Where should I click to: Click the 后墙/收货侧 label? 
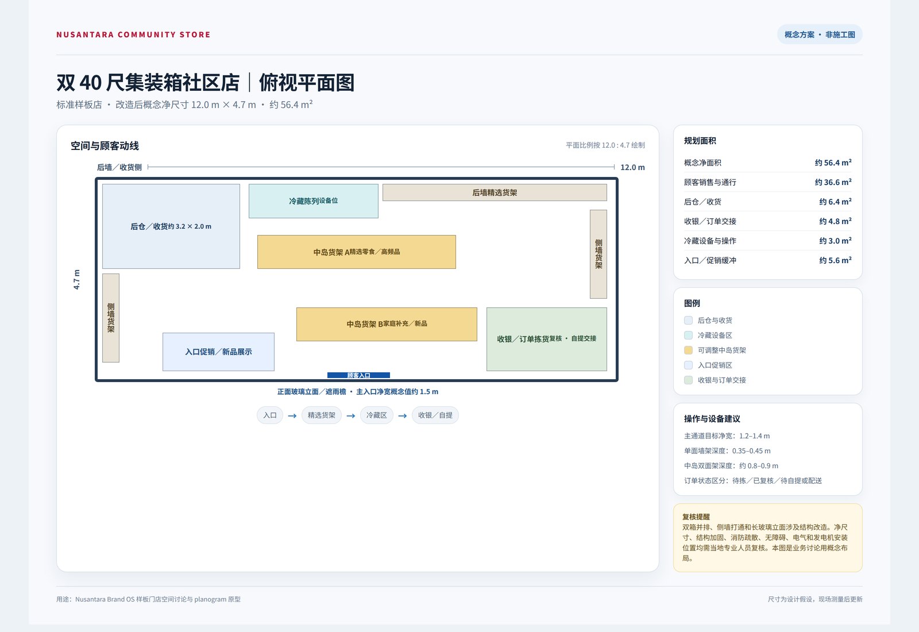click(x=119, y=167)
